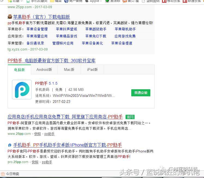Viewport: 204px width, 178px height.
Task: Open the 苹果助手（官方）下载电脑版 result title
Action: click(41, 17)
